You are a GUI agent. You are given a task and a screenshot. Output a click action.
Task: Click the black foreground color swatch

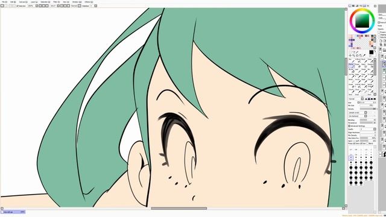click(x=372, y=52)
